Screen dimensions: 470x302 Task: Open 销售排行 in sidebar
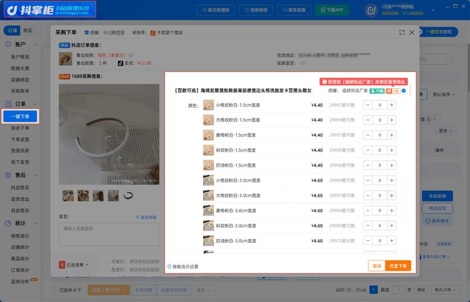pos(20,236)
